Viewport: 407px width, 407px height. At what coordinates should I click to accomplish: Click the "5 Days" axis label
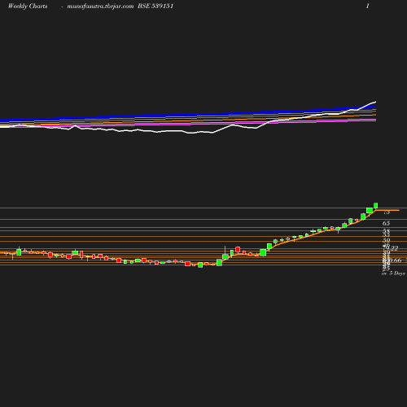coord(397,274)
